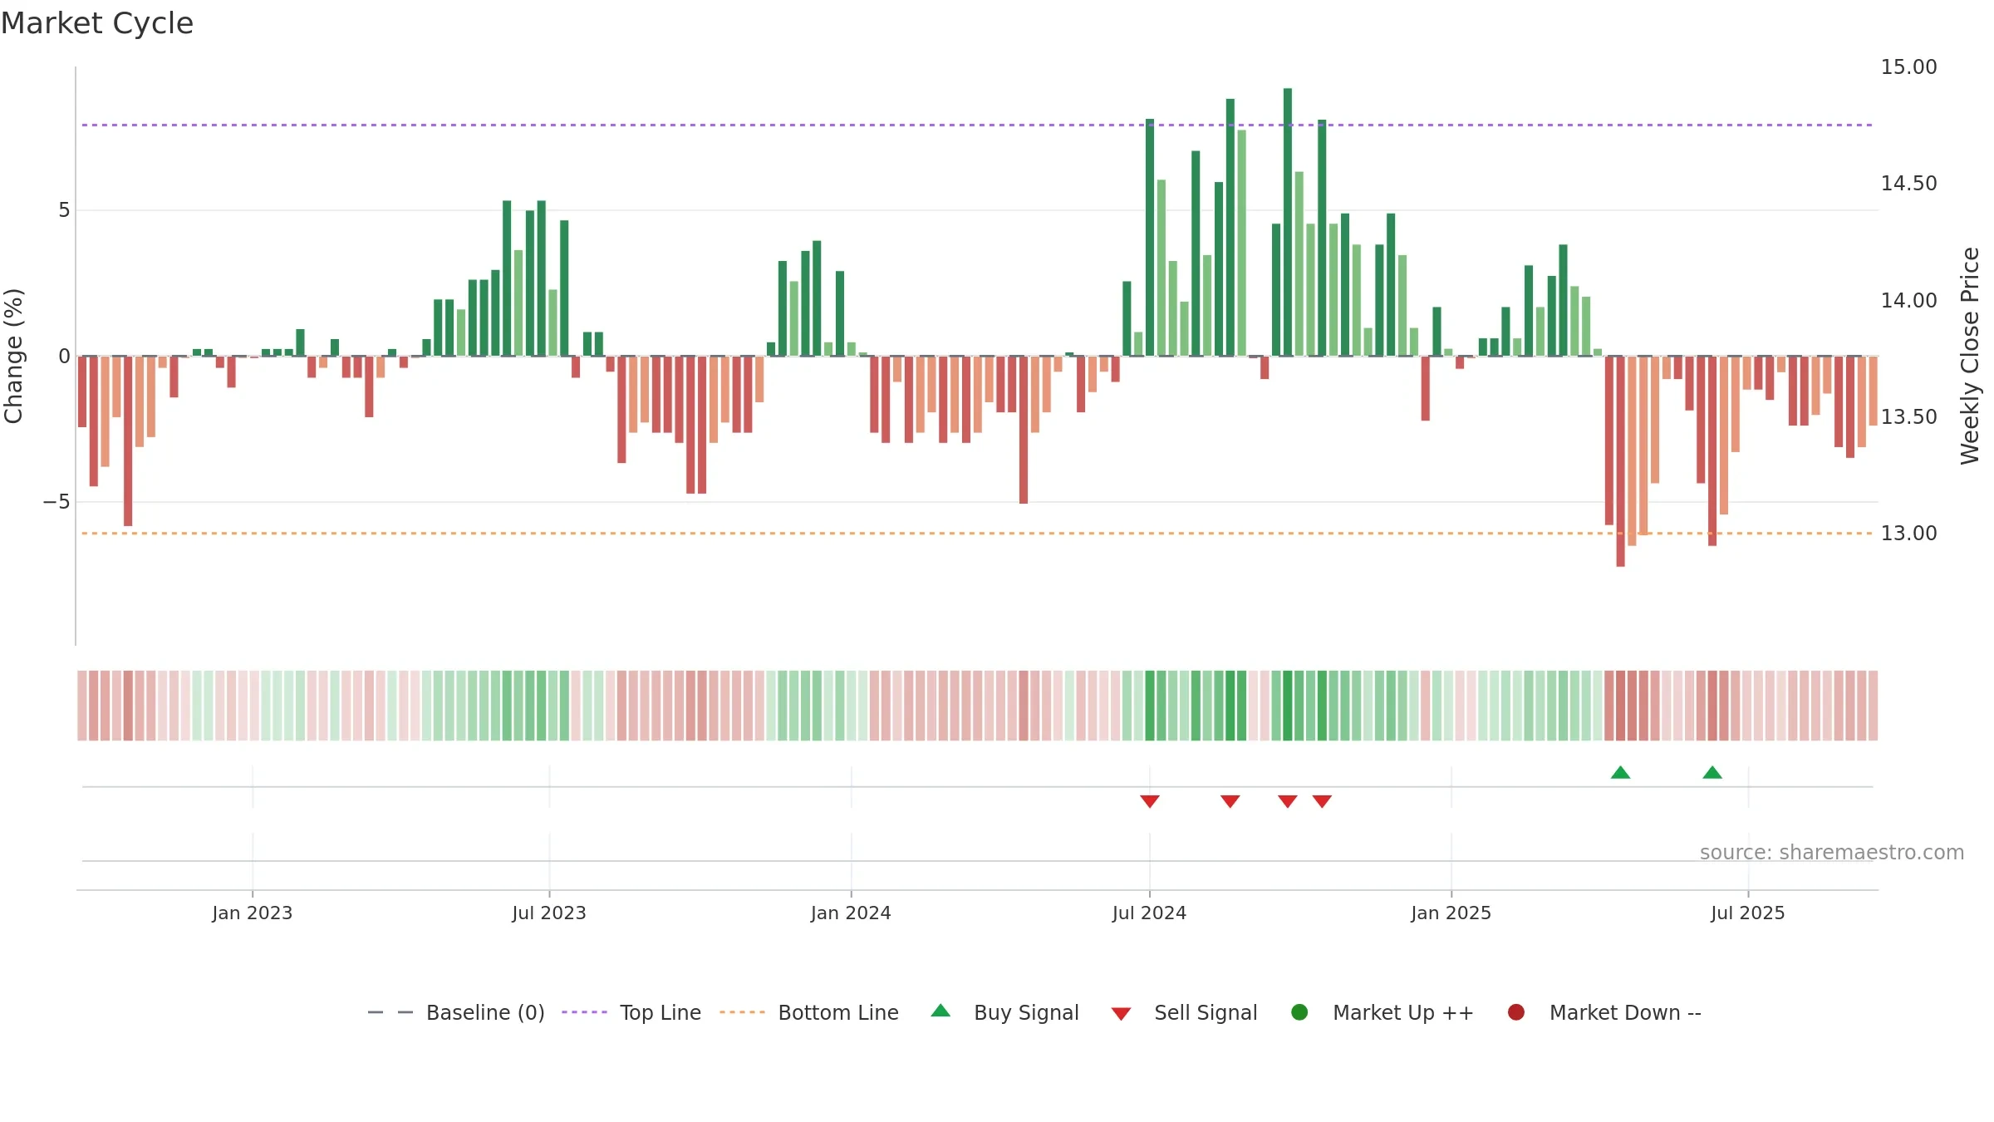Toggle the Market Down -- legend label
Image resolution: width=1994 pixels, height=1122 pixels.
(x=1625, y=1013)
